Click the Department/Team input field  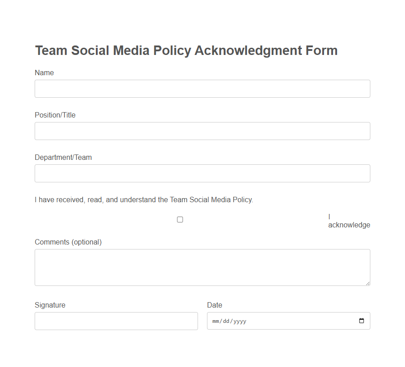202,173
